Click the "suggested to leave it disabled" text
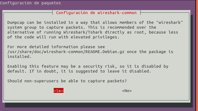 tap(113, 71)
